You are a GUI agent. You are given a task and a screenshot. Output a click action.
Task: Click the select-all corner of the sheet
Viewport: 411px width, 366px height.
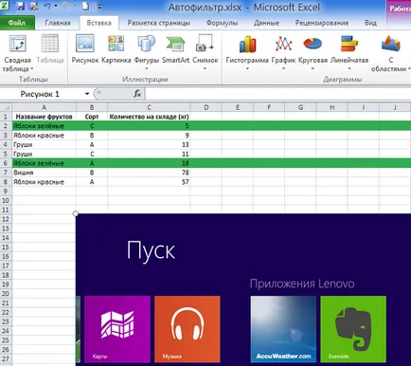(6, 107)
